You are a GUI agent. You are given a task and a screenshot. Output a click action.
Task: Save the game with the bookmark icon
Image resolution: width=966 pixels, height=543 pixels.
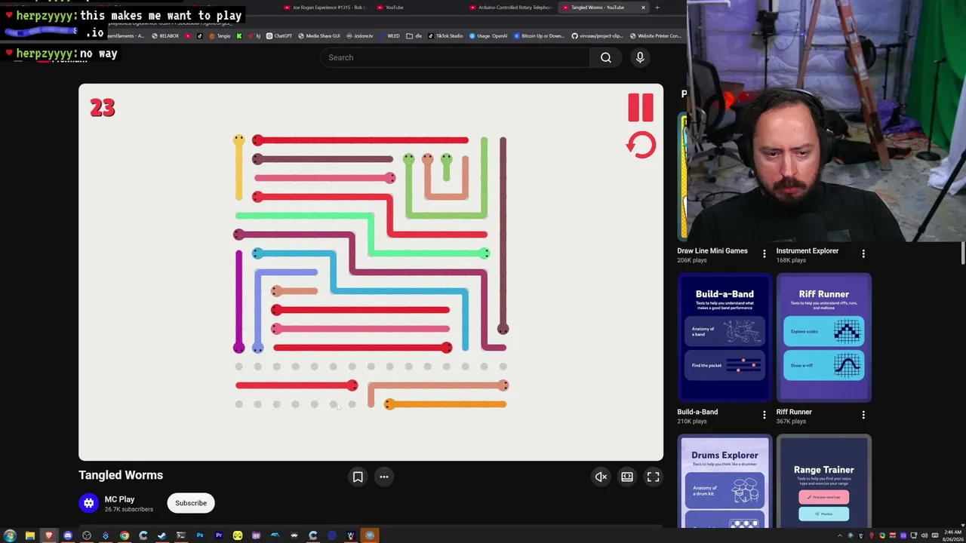coord(358,477)
